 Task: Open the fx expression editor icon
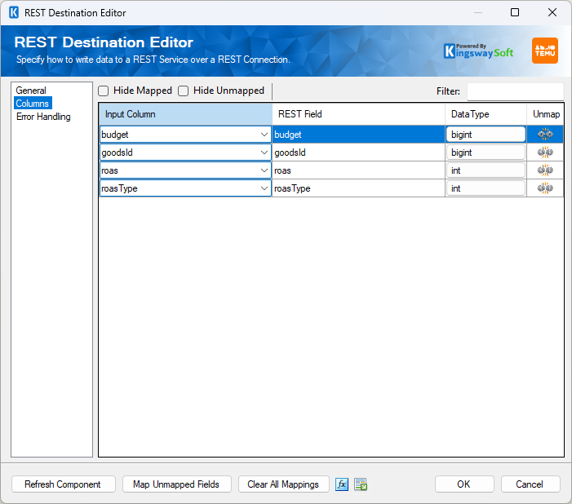[341, 484]
